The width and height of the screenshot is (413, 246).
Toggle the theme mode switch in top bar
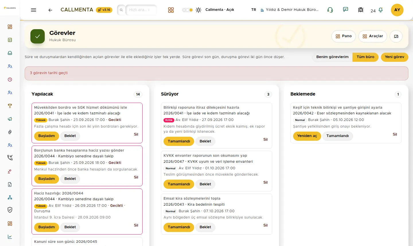click(187, 10)
